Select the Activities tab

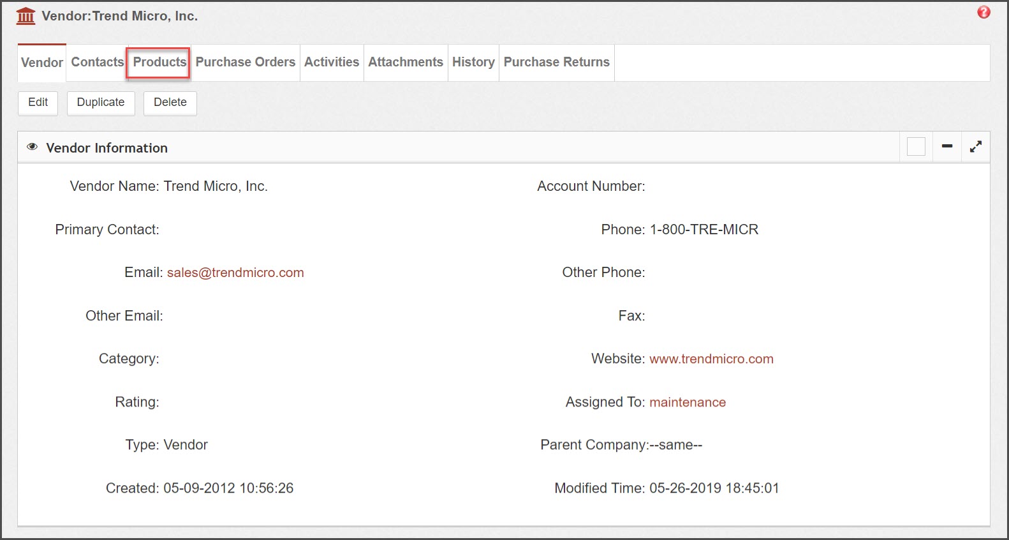(332, 62)
